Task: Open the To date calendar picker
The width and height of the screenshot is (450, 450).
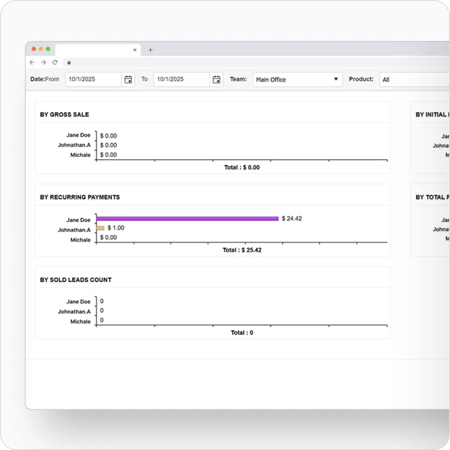Action: pos(217,79)
